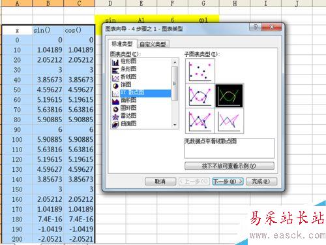Click the 'cos()' header cell
Screen dimensions: 326x245
pyautogui.click(x=79, y=30)
